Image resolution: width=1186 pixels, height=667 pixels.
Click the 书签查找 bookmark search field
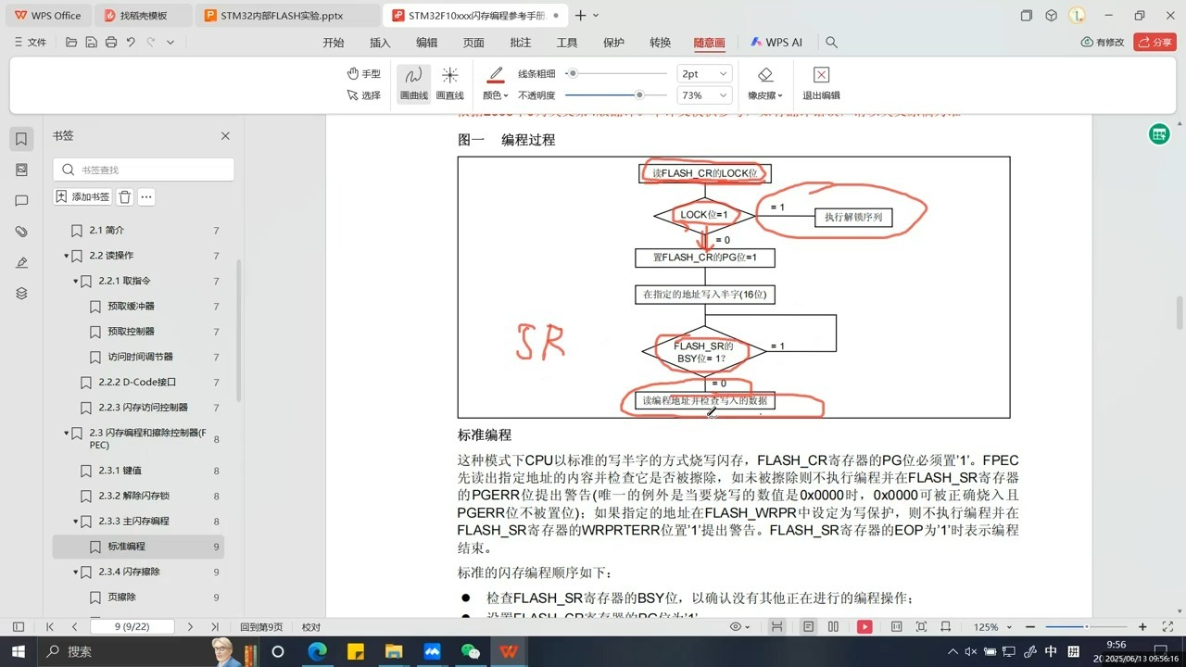pos(144,170)
